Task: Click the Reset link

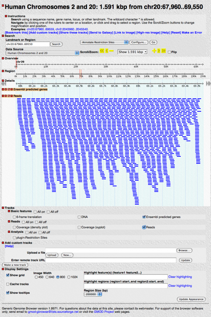Action: [x=176, y=32]
